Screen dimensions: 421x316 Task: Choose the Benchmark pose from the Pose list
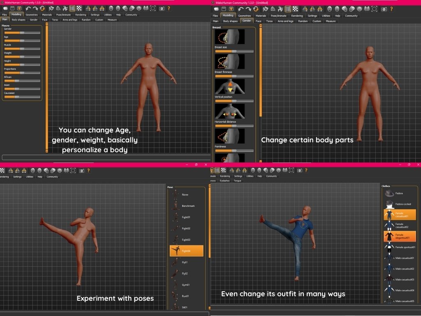tap(188, 206)
